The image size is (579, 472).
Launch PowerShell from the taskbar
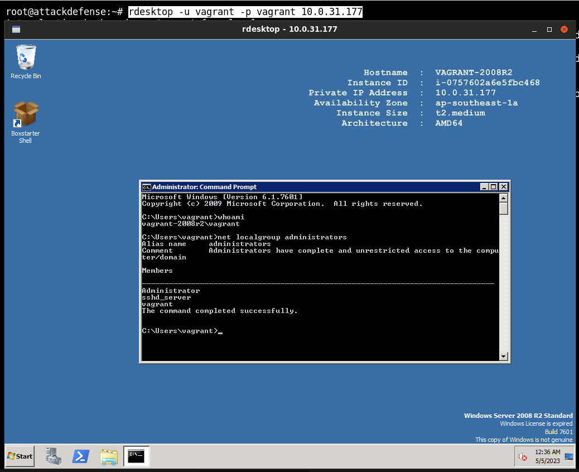[x=80, y=456]
